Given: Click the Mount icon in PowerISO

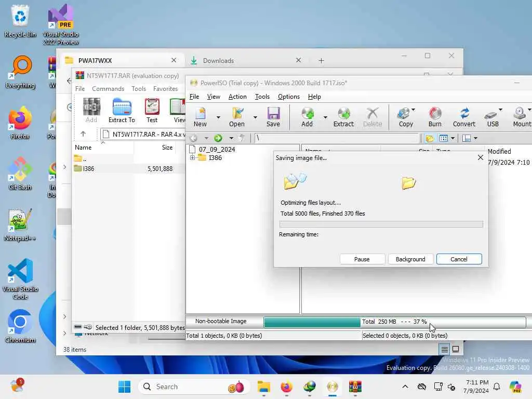Looking at the screenshot, I should [522, 117].
